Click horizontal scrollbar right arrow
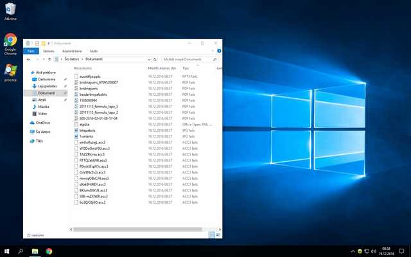The height and width of the screenshot is (257, 411). pyautogui.click(x=220, y=229)
